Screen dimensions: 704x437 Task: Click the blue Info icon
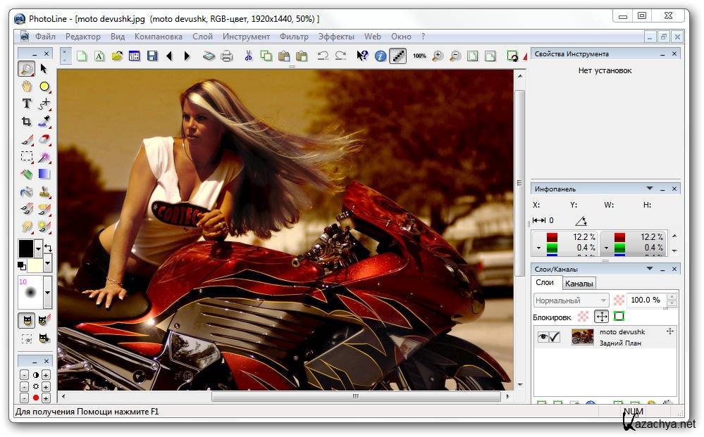381,56
